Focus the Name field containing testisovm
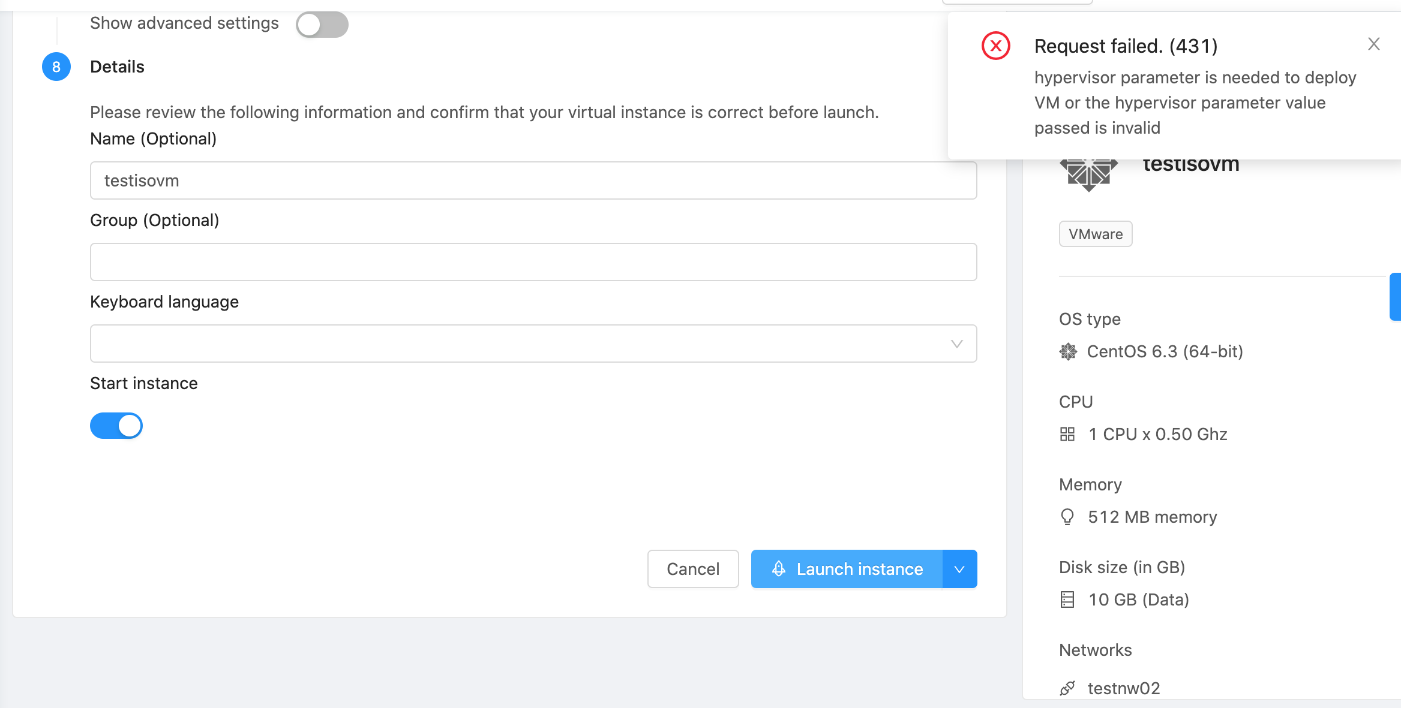Image resolution: width=1401 pixels, height=708 pixels. [x=533, y=180]
